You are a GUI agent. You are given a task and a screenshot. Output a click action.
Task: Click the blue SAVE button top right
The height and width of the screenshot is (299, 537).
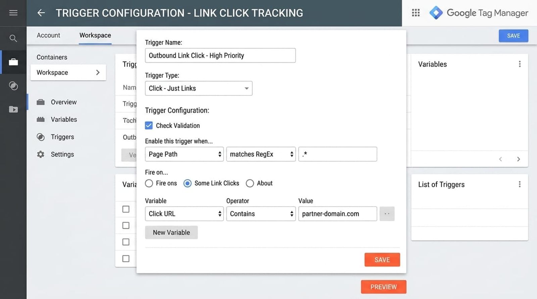point(514,36)
